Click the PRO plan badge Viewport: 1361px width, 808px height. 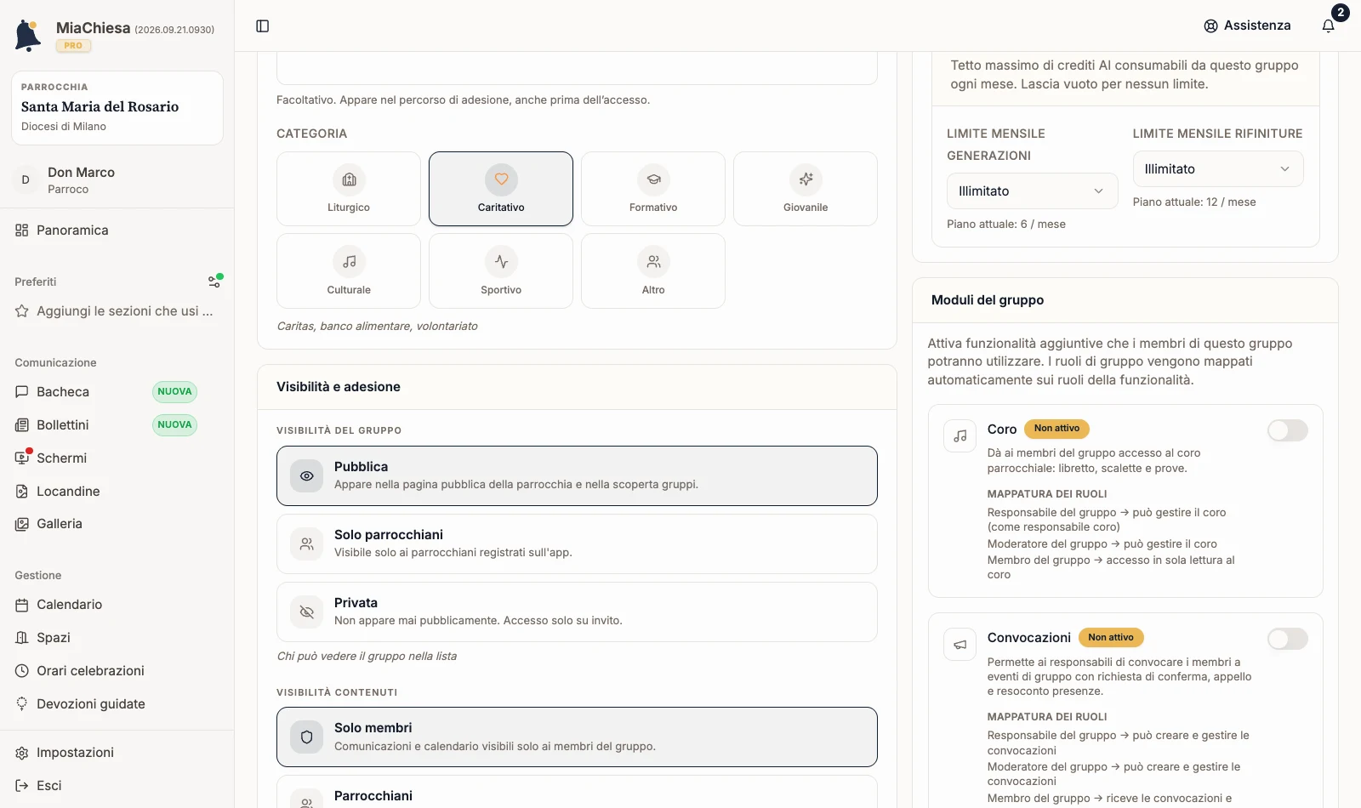coord(73,46)
